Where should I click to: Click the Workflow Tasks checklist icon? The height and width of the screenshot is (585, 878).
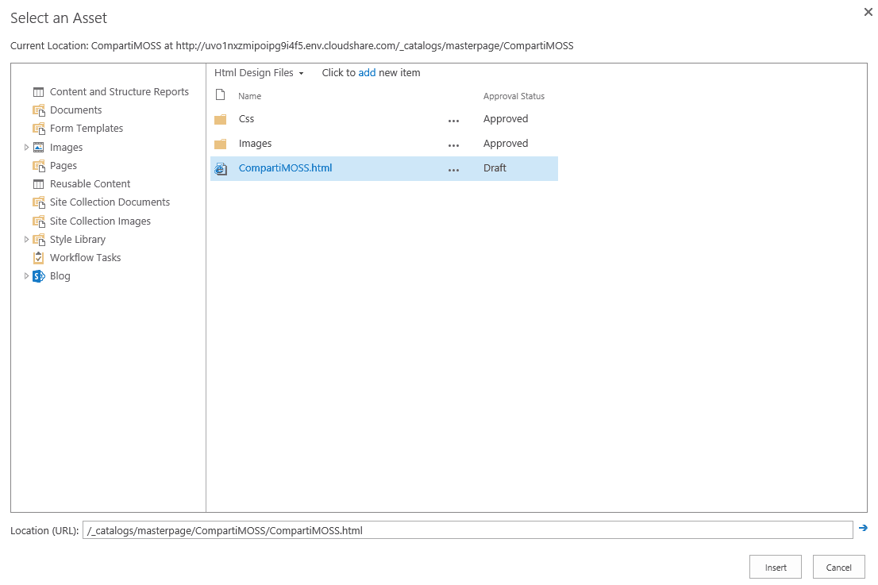coord(38,257)
